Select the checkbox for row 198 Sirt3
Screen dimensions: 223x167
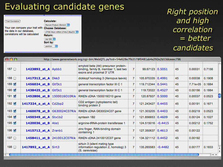pos(15,147)
